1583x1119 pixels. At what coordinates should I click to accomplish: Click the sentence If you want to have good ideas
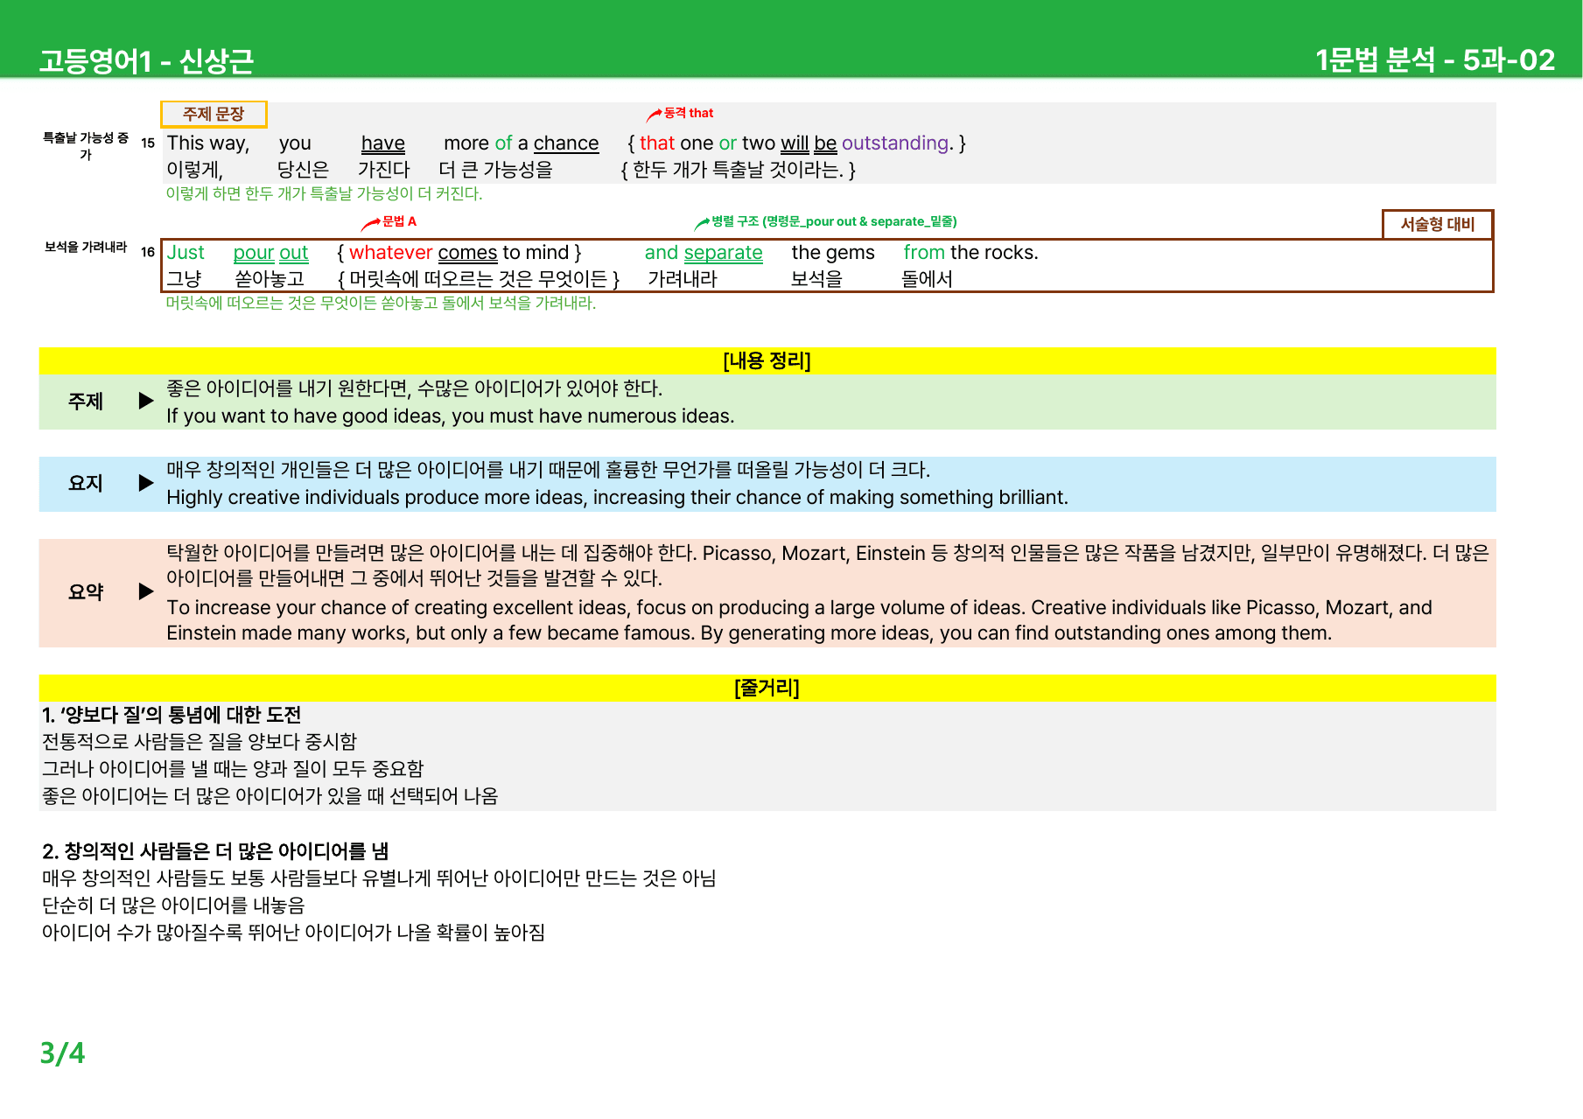pos(451,416)
